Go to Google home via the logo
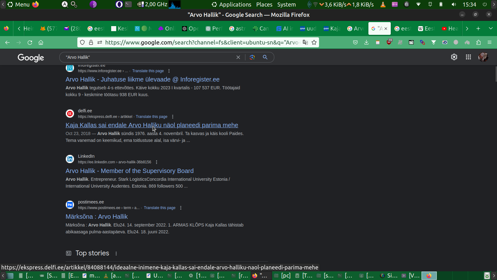This screenshot has width=497, height=280. tap(31, 58)
